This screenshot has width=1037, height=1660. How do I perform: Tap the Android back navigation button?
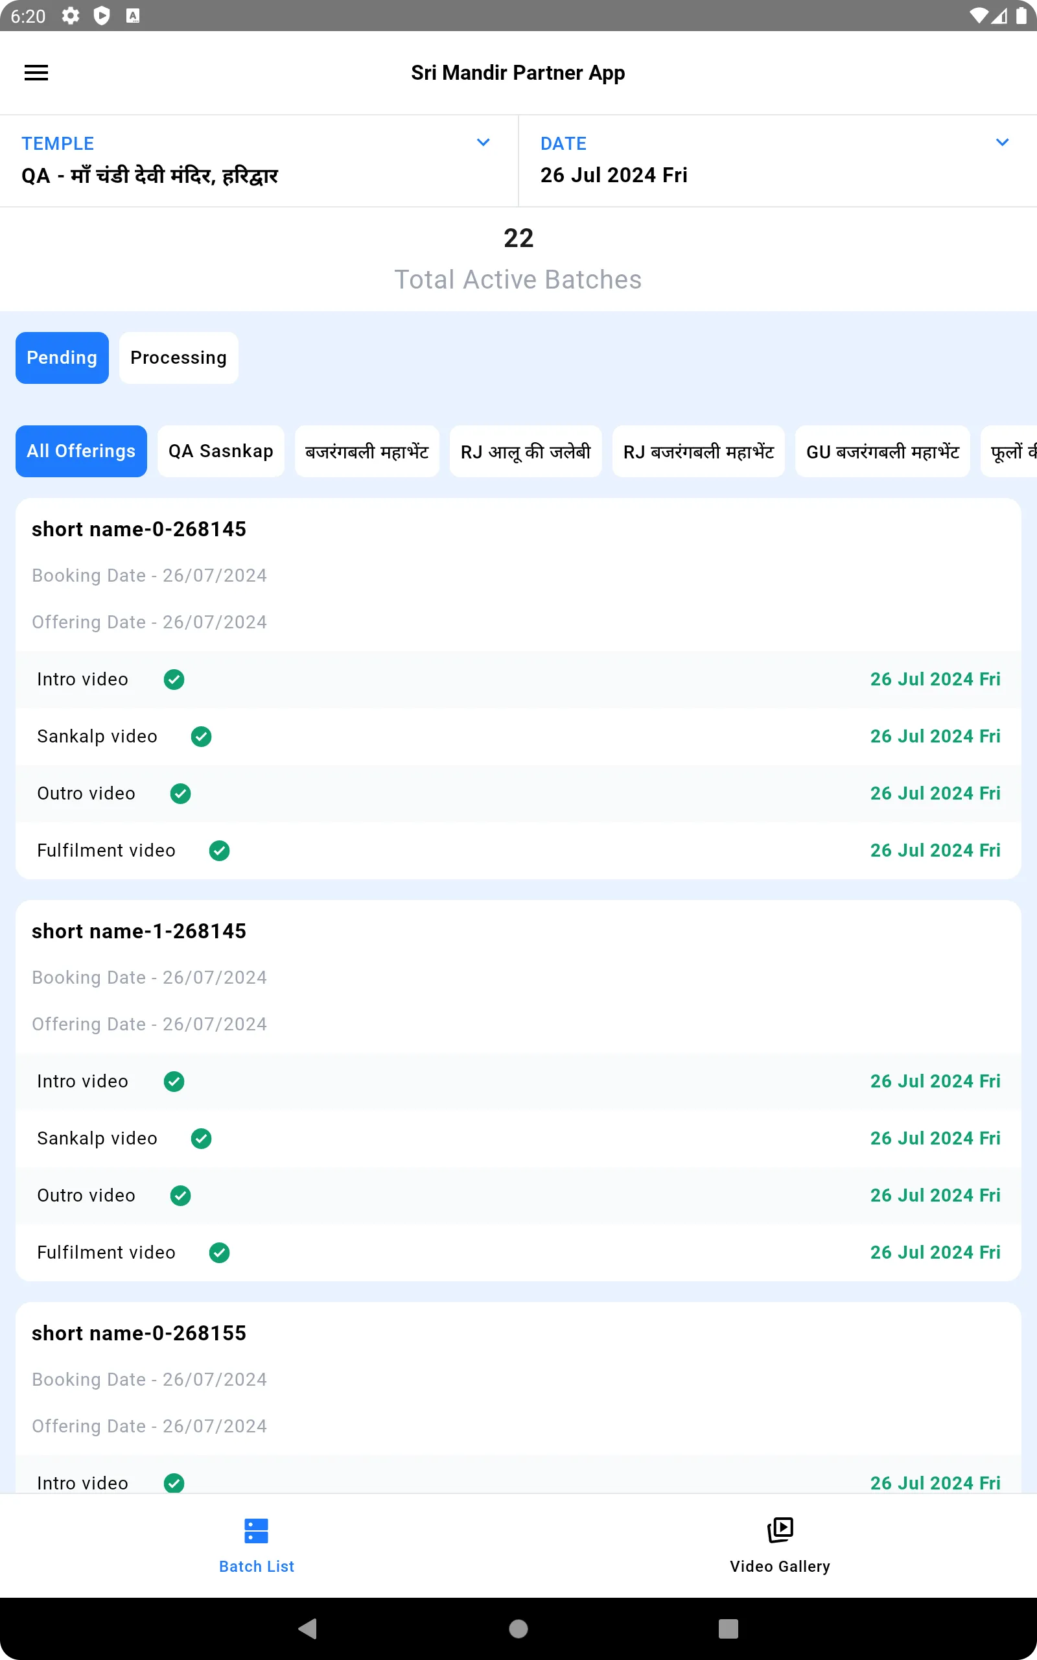point(308,1628)
